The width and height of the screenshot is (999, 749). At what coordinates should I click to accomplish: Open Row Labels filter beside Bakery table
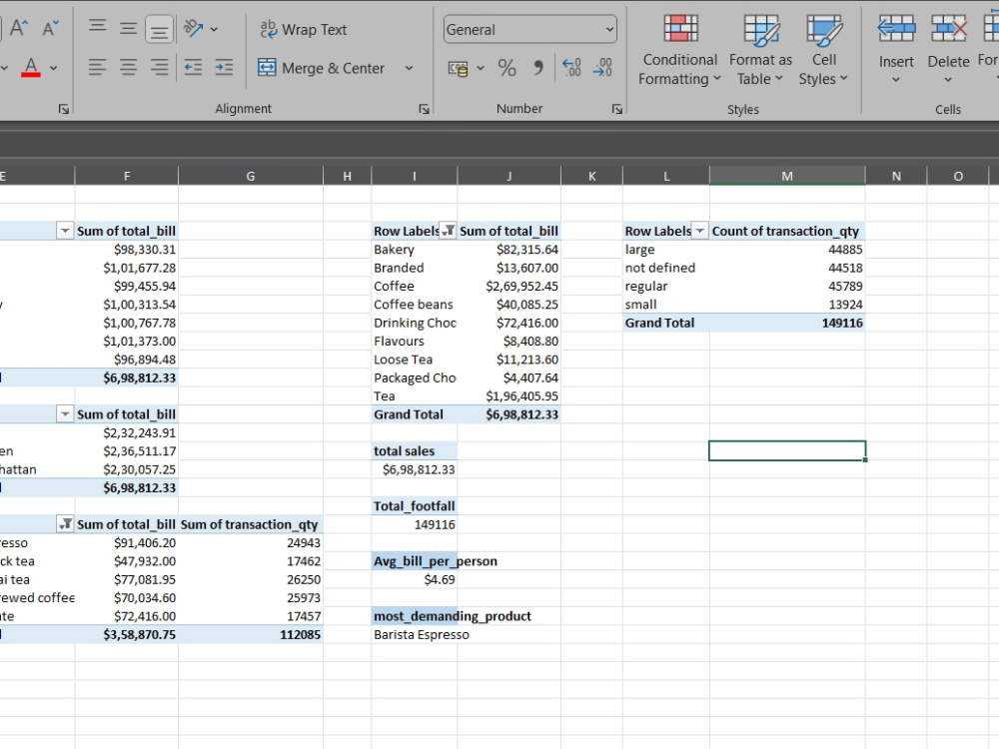click(x=449, y=231)
